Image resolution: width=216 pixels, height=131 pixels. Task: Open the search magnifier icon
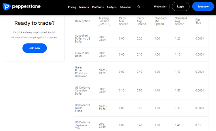coord(139,7)
